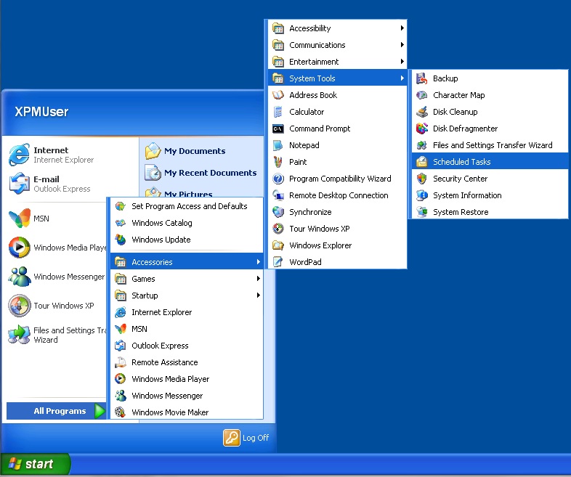Click the Windows Update icon
571x477 pixels.
(x=121, y=240)
